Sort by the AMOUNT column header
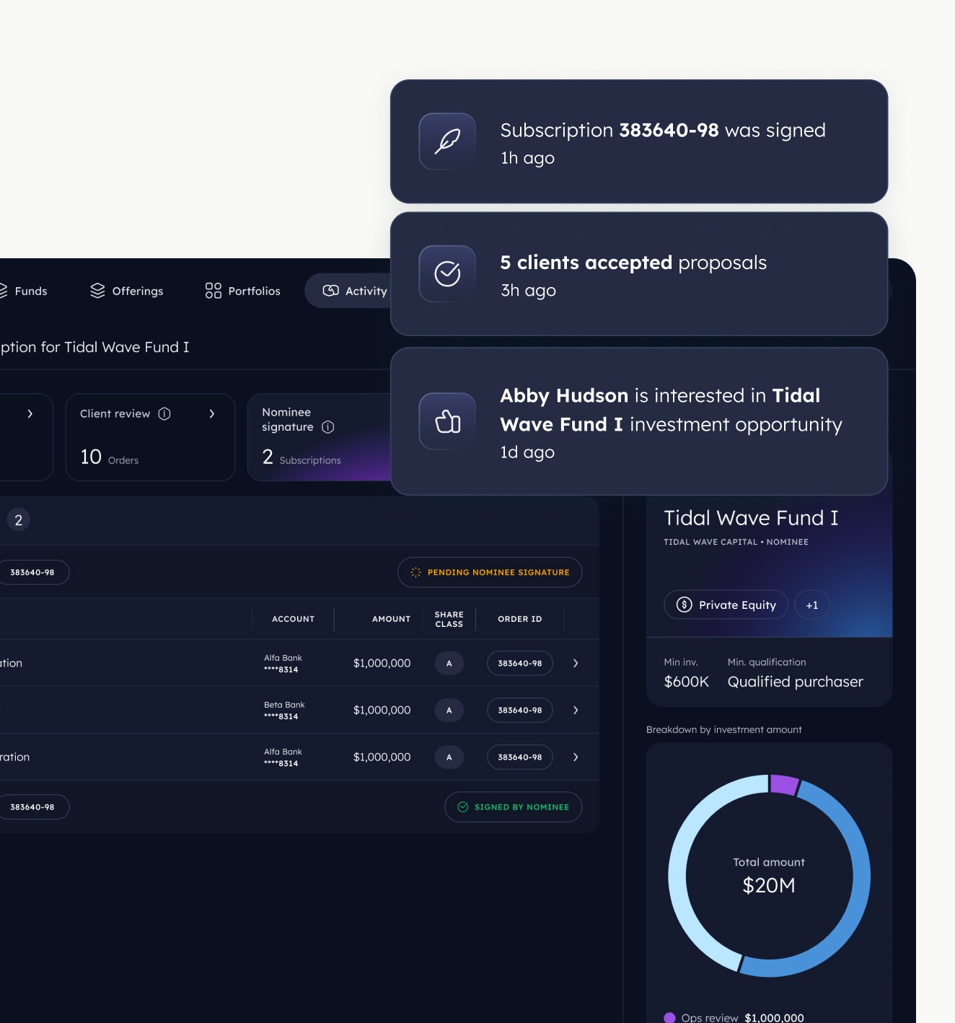Image resolution: width=955 pixels, height=1023 pixels. (x=391, y=619)
